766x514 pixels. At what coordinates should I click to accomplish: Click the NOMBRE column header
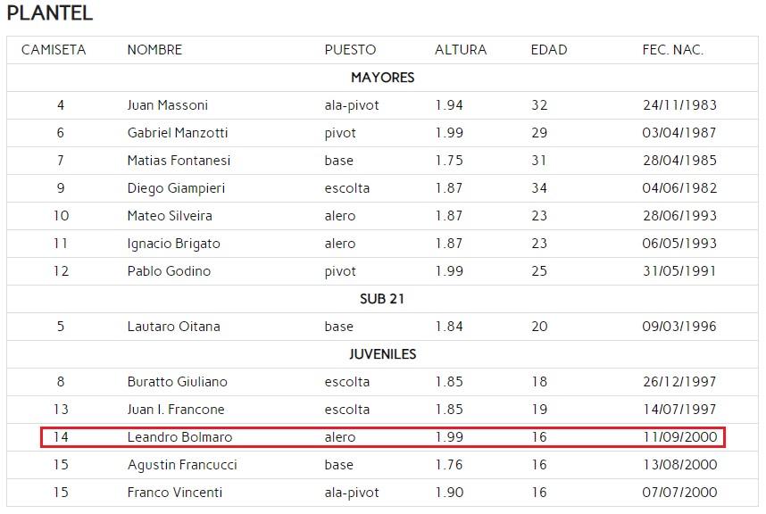coord(154,50)
